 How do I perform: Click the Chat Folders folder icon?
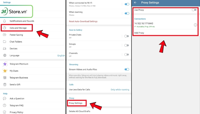point(5,42)
